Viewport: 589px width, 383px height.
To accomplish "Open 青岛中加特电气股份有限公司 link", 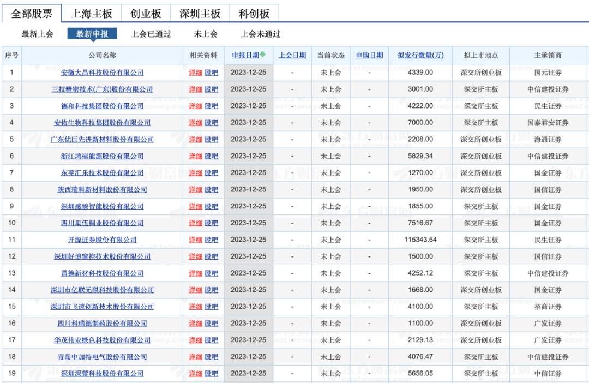I will [102, 357].
